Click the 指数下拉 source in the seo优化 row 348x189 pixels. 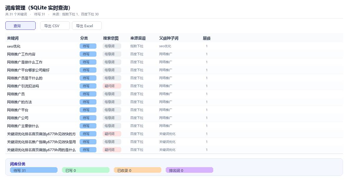pos(137,46)
